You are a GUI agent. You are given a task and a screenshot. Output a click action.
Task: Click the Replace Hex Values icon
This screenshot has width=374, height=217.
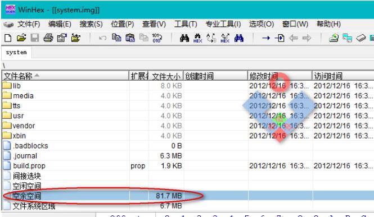pos(225,38)
